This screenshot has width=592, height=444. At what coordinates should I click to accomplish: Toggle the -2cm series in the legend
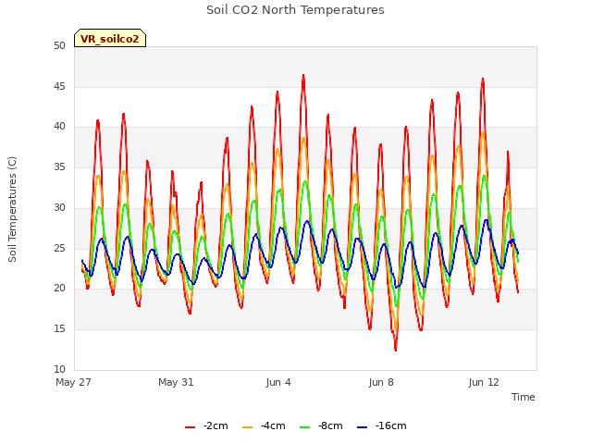click(x=206, y=425)
